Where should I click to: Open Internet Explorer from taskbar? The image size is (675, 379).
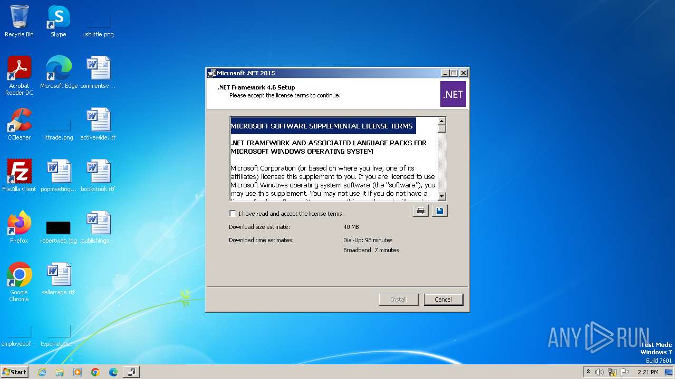click(42, 372)
